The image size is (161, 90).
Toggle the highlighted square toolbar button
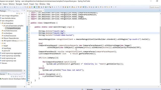(x=37, y=7)
